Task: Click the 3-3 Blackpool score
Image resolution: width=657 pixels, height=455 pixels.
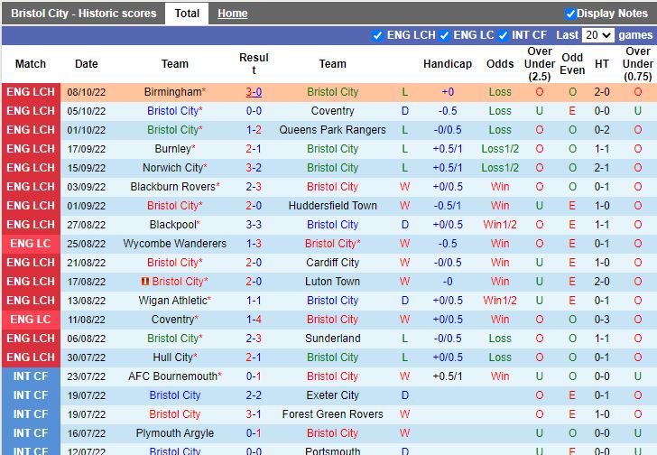Action: click(x=254, y=225)
